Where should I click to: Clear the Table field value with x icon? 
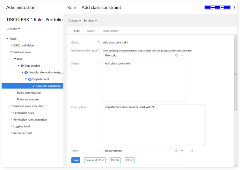(176, 151)
